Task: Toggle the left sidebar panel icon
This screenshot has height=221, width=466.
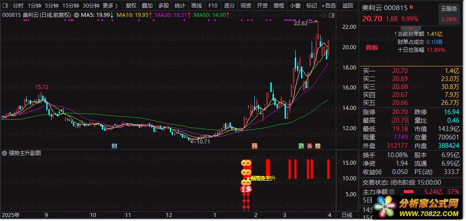Action: 5,6
